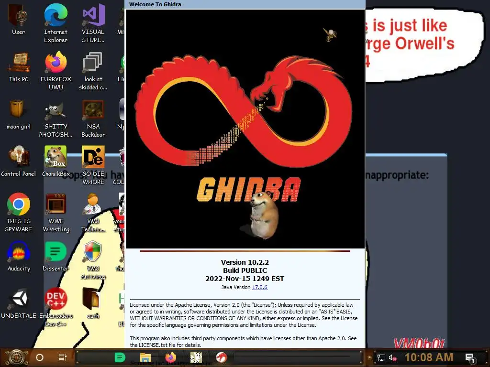
Task: Open Control Panel desktop icon
Action: (19, 162)
